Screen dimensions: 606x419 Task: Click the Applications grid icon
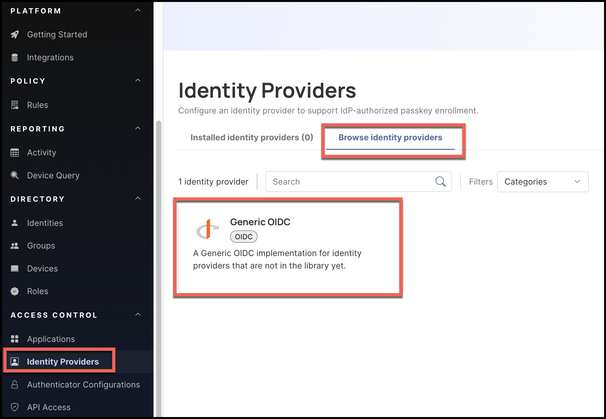pos(15,339)
